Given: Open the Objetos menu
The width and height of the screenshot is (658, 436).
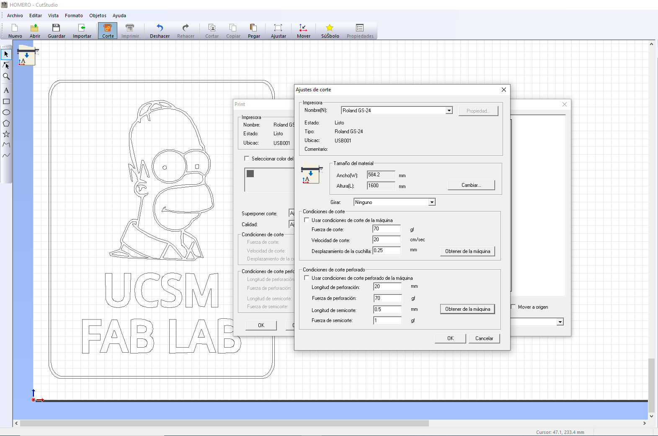Looking at the screenshot, I should (98, 15).
